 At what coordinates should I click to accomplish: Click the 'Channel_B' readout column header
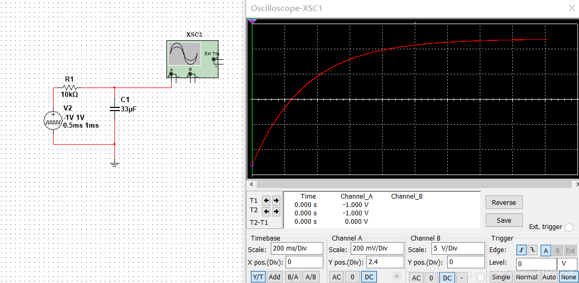pos(406,197)
